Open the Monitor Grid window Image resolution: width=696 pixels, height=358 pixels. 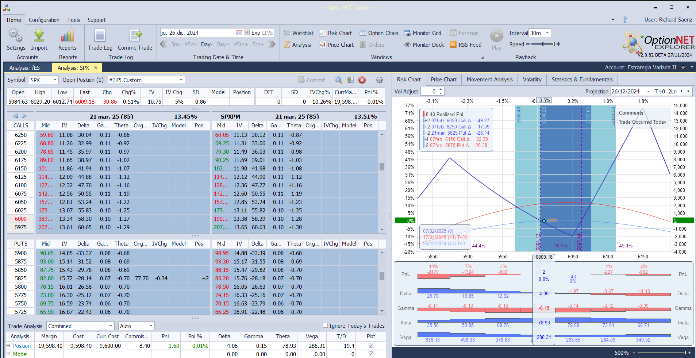tap(422, 33)
